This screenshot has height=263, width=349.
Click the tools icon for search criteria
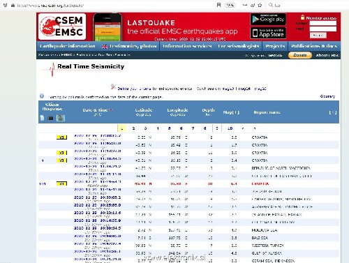pyautogui.click(x=113, y=87)
